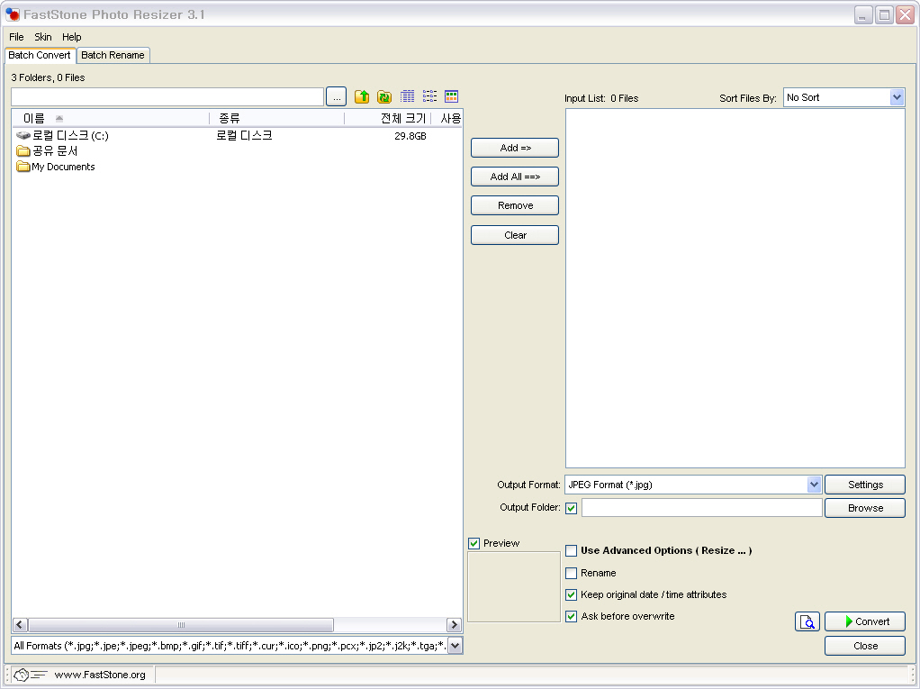Toggle Ask before overwrite checkbox
920x689 pixels.
(571, 616)
